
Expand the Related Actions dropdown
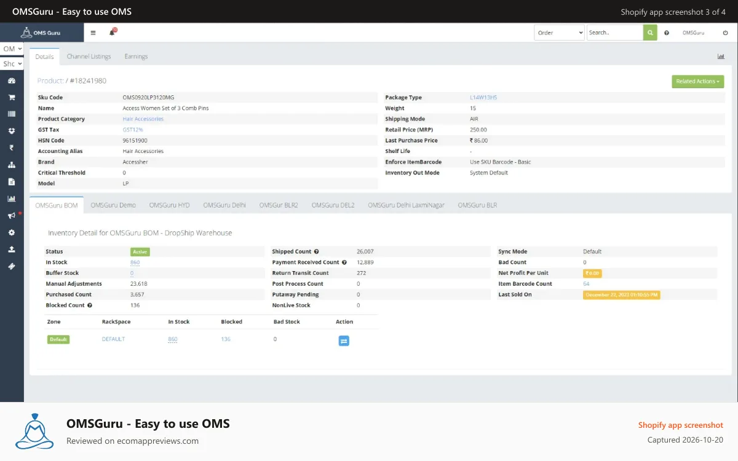point(698,81)
